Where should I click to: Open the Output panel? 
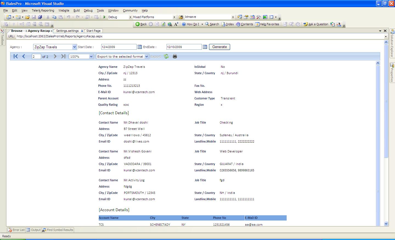point(33,230)
